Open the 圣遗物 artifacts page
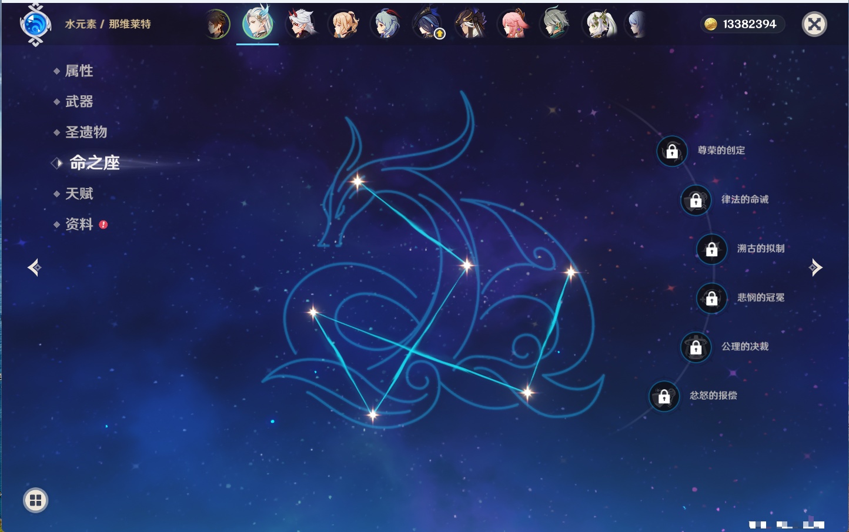 coord(86,132)
